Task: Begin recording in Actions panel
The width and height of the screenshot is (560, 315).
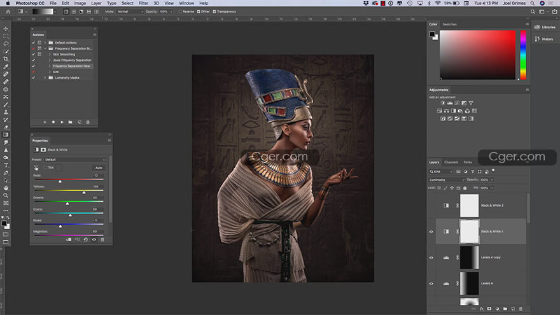Action: (53, 122)
